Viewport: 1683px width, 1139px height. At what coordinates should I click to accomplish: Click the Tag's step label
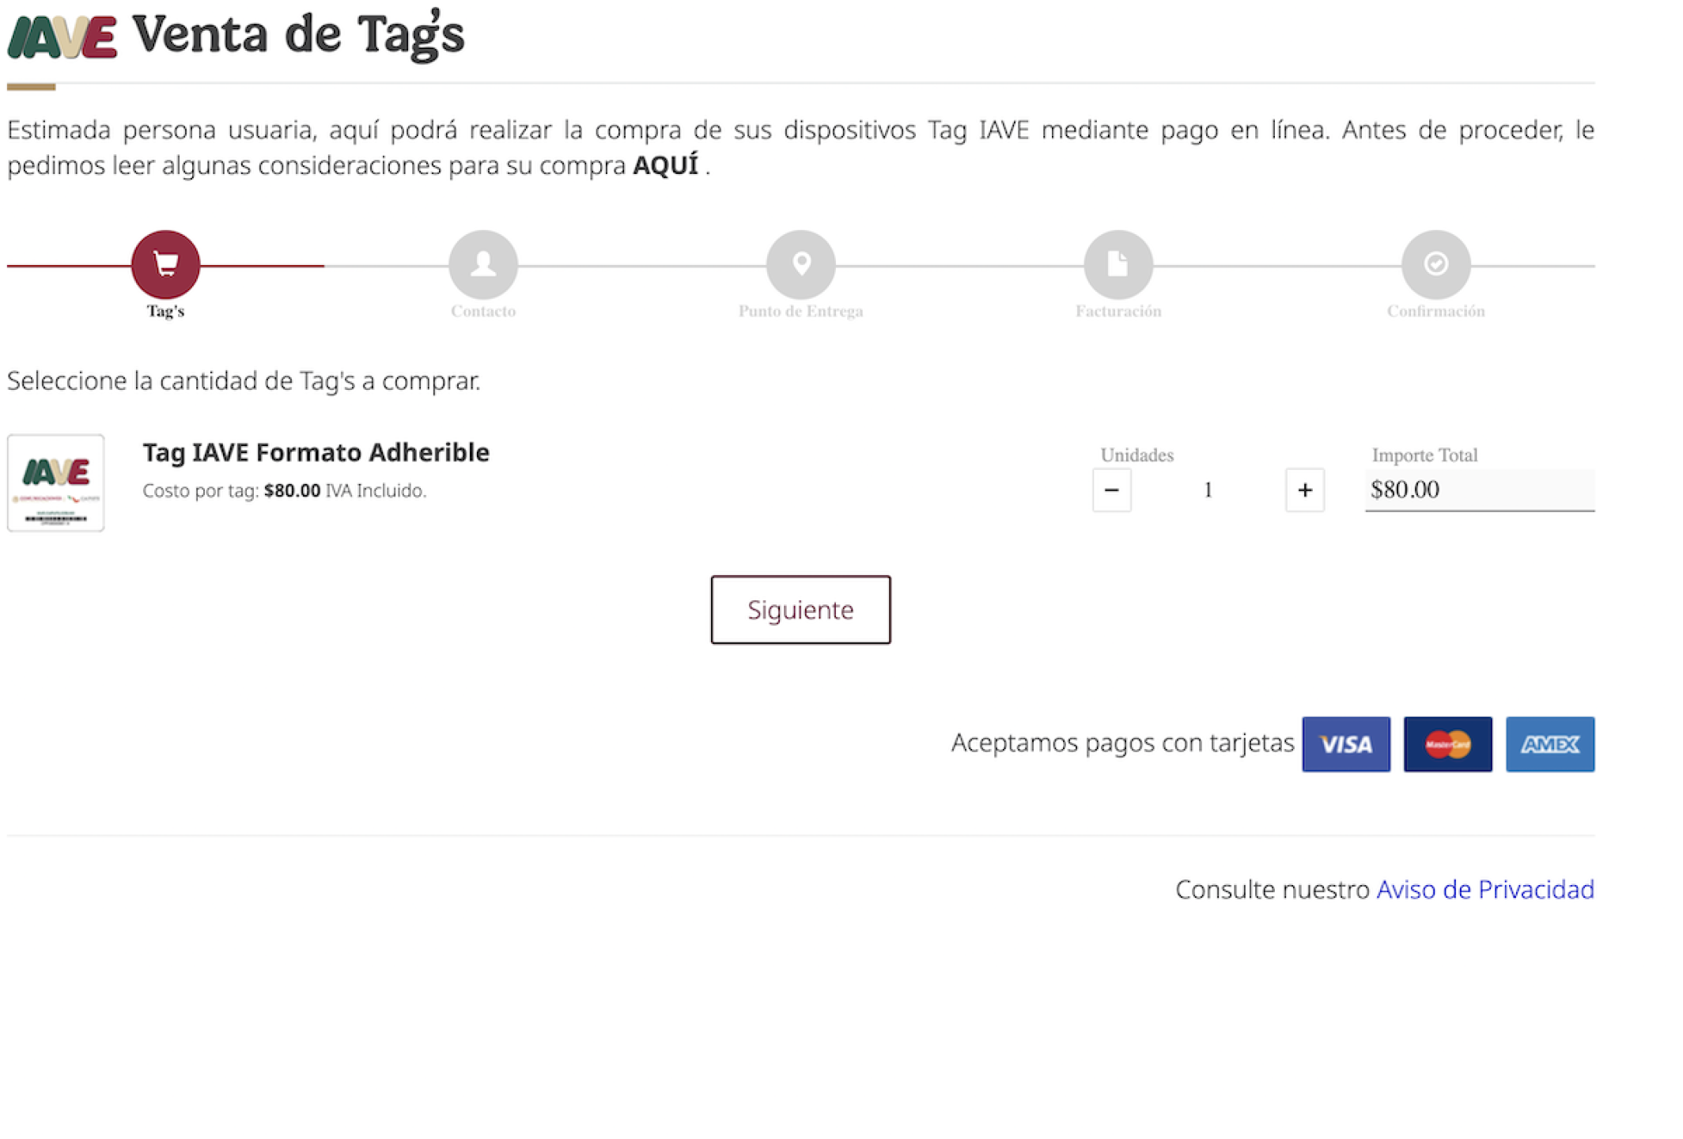[x=165, y=312]
